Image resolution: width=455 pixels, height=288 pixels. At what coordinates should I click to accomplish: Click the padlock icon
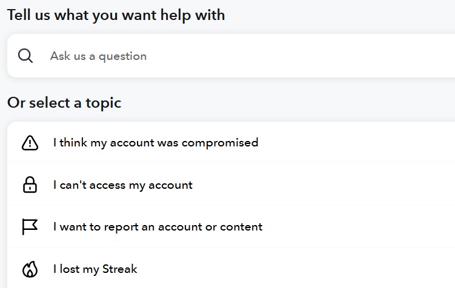[29, 185]
